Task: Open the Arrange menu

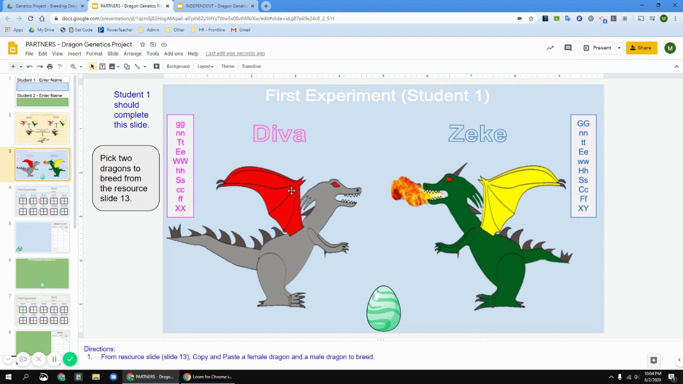Action: [132, 53]
